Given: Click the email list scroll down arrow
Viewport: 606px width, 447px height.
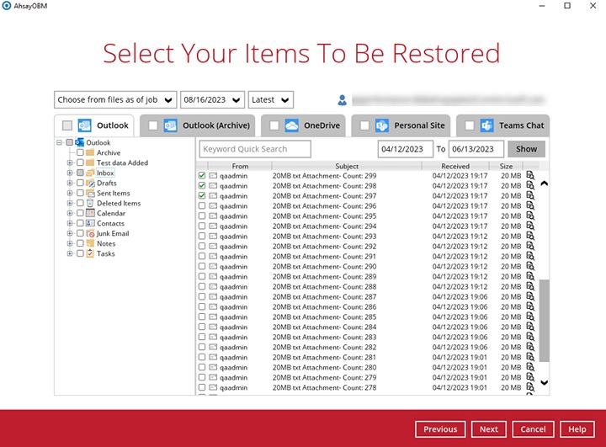Looking at the screenshot, I should (543, 383).
